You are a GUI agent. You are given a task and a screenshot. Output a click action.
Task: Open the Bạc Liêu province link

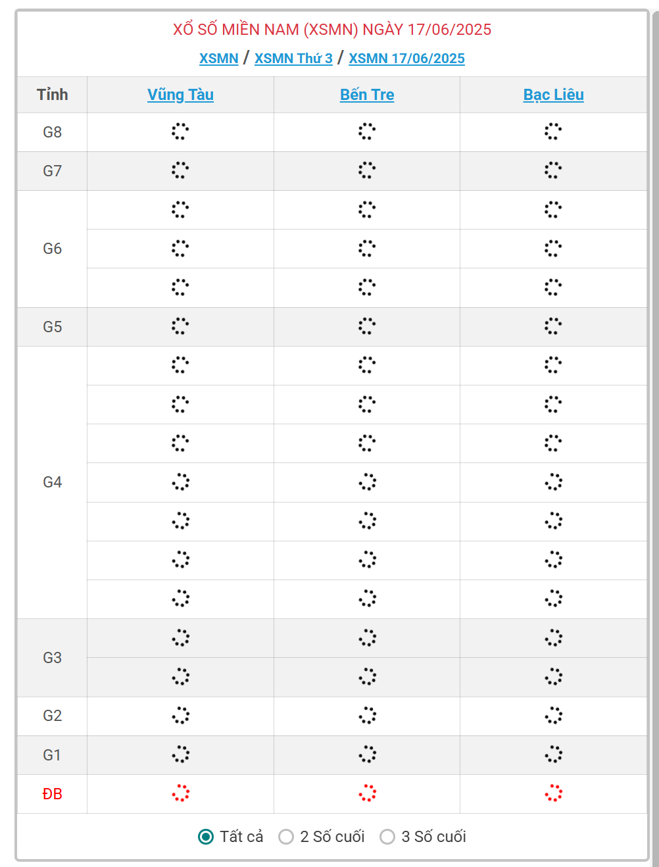[553, 95]
